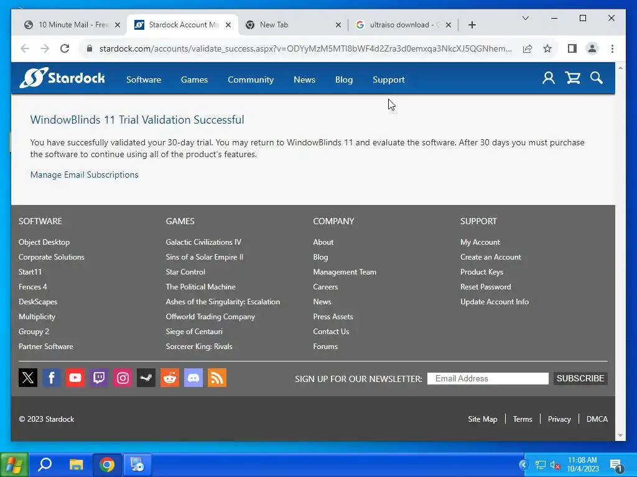Click the page scrollbar down arrow
Image resolution: width=637 pixels, height=477 pixels.
[x=620, y=435]
